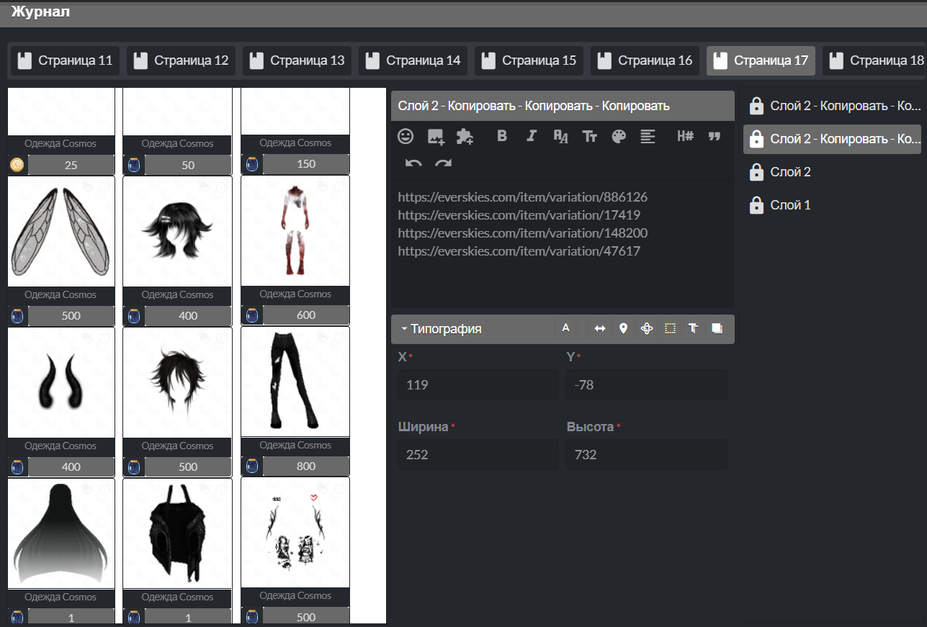Toggle lock on Слой 2 layer
927x627 pixels.
click(x=756, y=172)
